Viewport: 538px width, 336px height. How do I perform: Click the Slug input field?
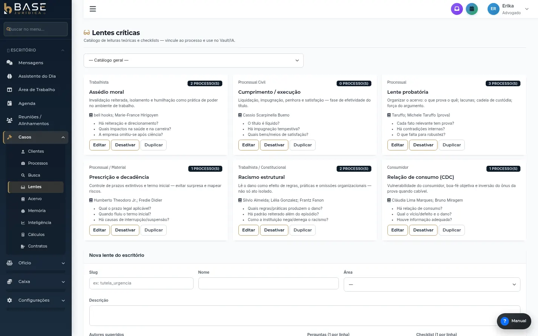pos(141,283)
